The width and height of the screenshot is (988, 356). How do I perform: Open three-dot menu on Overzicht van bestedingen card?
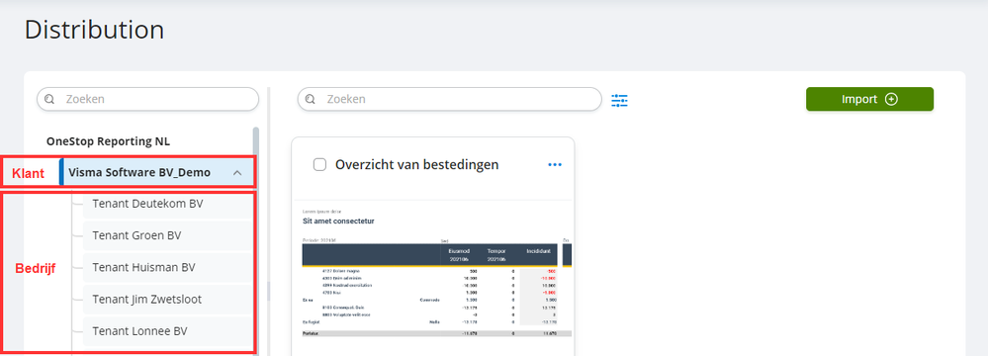click(x=555, y=165)
